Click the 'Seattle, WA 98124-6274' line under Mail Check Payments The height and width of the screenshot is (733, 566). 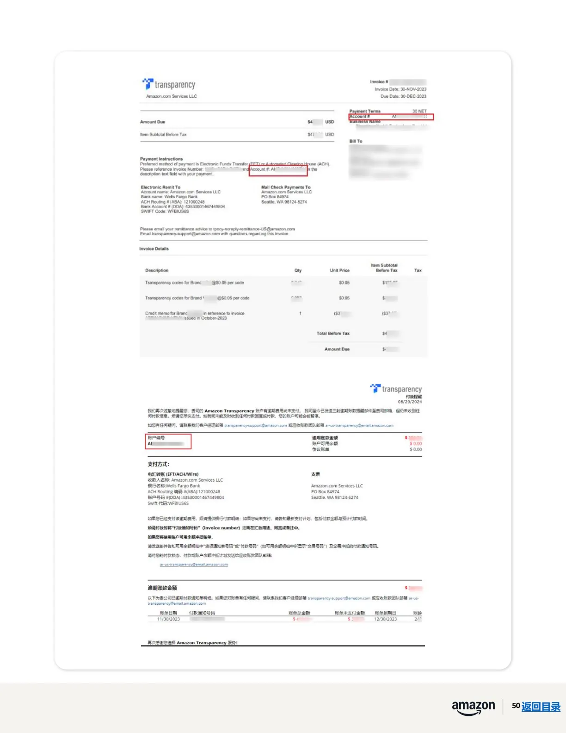click(284, 202)
